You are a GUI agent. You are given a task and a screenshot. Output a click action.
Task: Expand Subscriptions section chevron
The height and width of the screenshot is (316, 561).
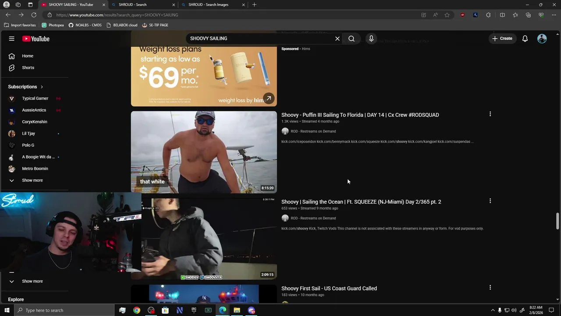42,87
